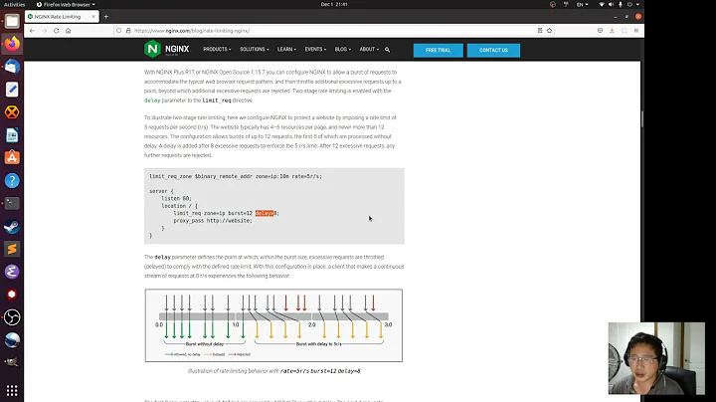Toggle reader view in the address bar
Image resolution: width=716 pixels, height=402 pixels.
540,31
